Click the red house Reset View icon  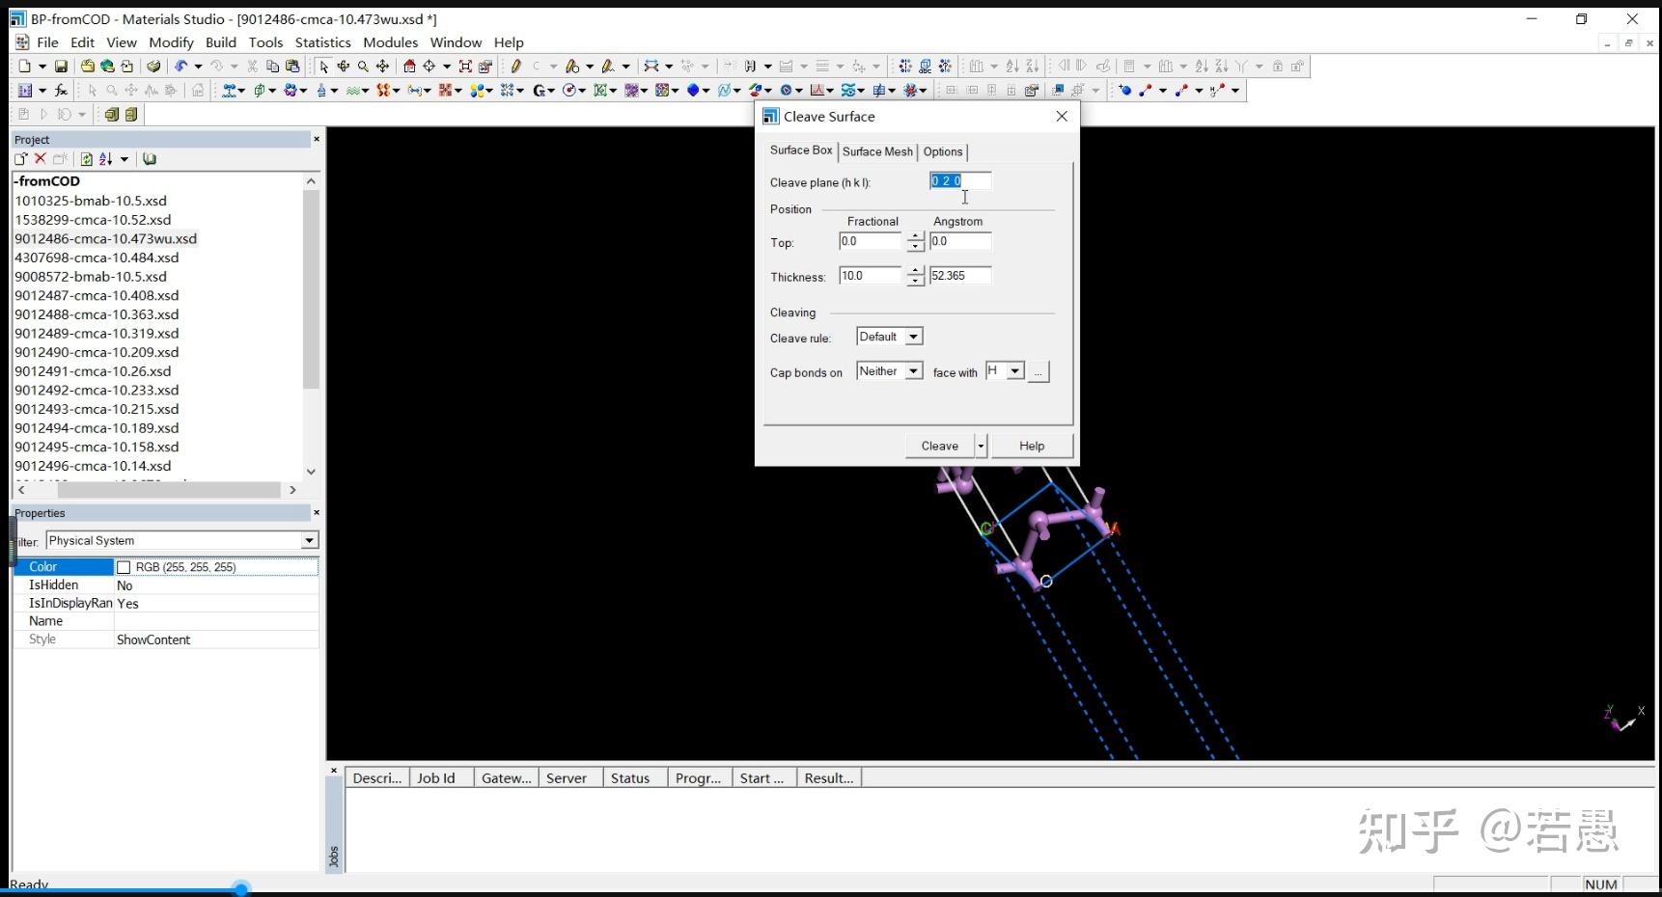(409, 67)
